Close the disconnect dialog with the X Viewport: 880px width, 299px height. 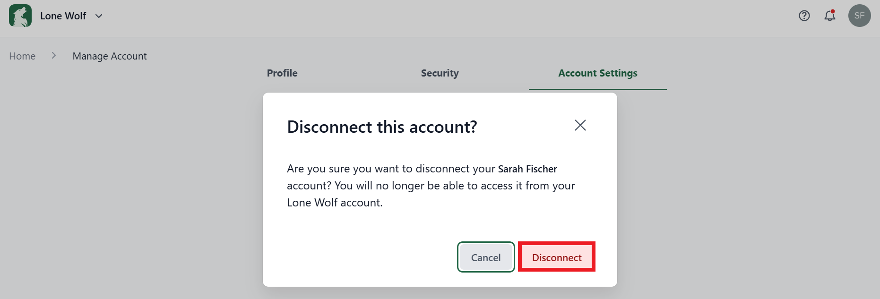pyautogui.click(x=580, y=125)
